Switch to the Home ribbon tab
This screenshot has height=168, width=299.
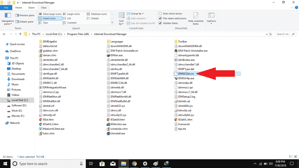point(18,8)
